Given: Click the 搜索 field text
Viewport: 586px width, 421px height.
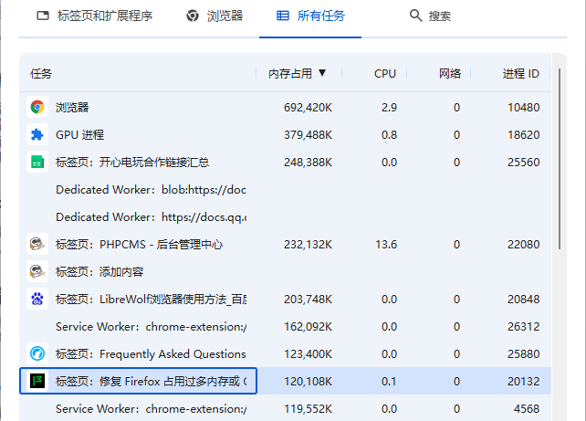Looking at the screenshot, I should point(440,16).
